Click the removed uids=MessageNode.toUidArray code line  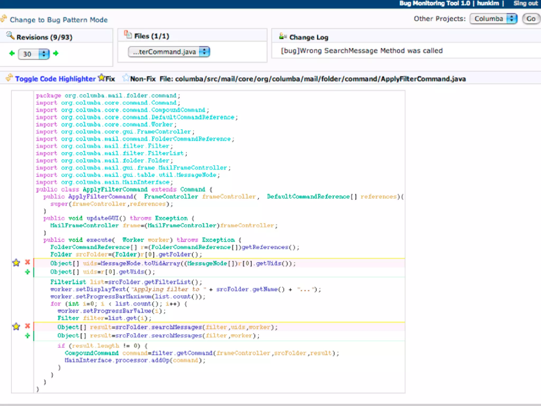click(x=173, y=263)
